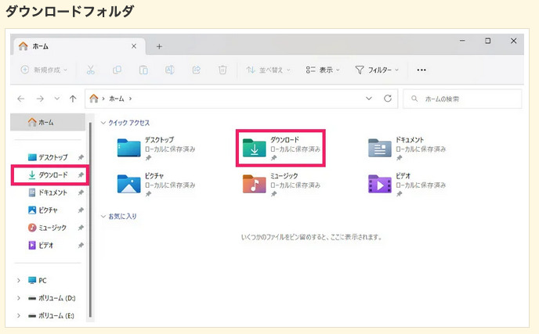The width and height of the screenshot is (539, 334).
Task: Click the ホーム tab title
Action: point(41,46)
